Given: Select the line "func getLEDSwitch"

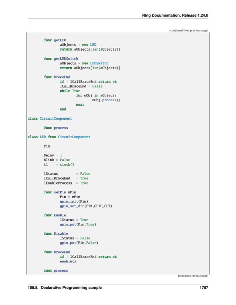Looking at the screenshot, I should (x=61, y=58).
